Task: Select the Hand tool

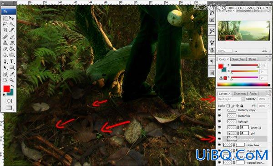Action: (x=5, y=80)
